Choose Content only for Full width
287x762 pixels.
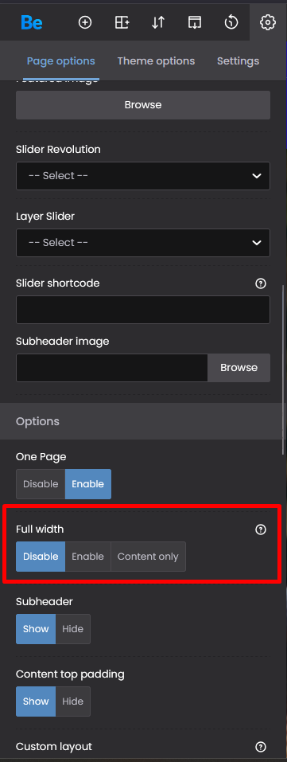148,557
